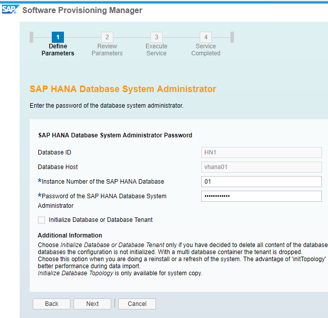Abort with the Cancel button
The image size is (328, 318).
coord(137,304)
